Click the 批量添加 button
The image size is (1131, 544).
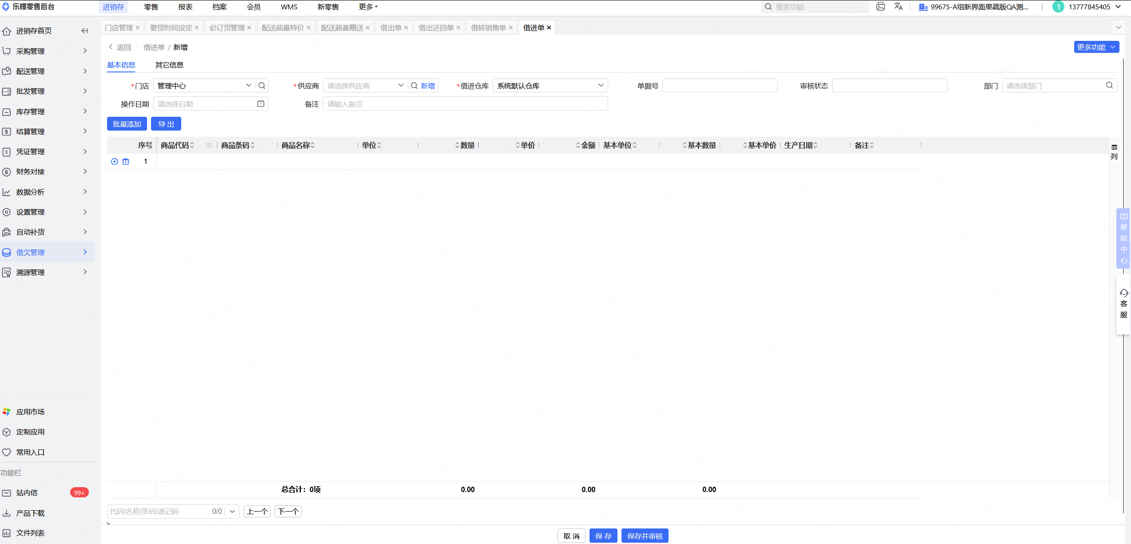tap(127, 124)
